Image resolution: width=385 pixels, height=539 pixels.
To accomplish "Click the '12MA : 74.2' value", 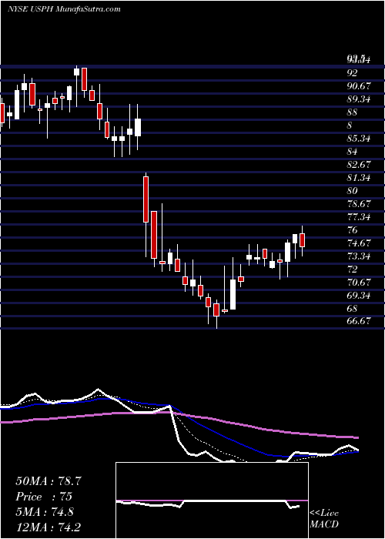I will 49,527.
